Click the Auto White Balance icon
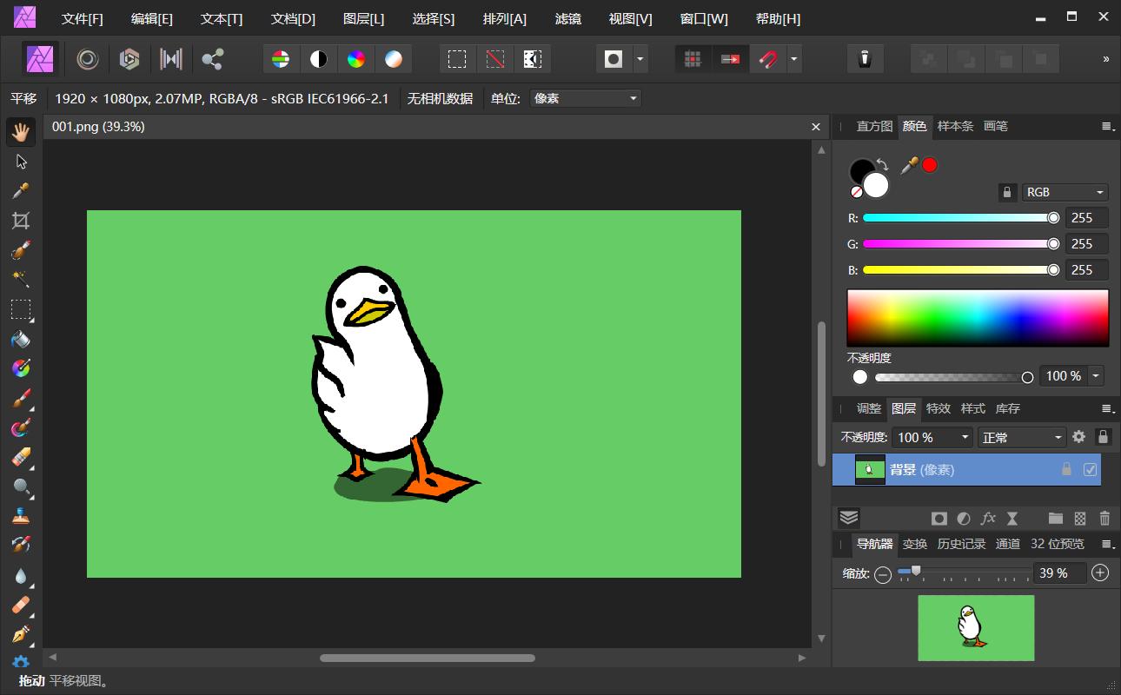The image size is (1121, 695). (x=394, y=59)
